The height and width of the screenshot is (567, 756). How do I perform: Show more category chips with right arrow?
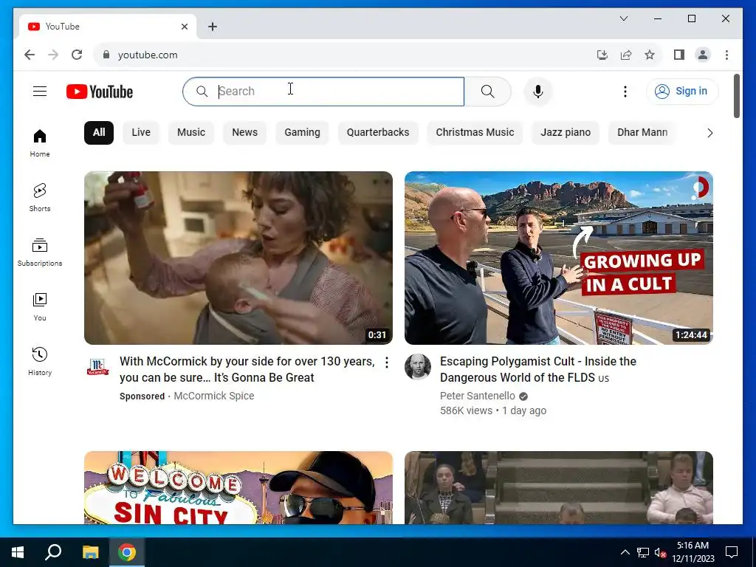point(709,133)
